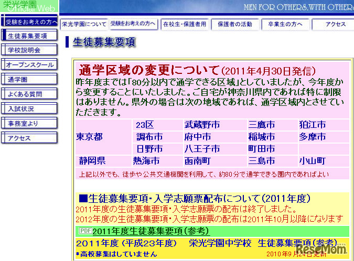
Task: Open 学校説明会 in the sidebar
Action: [x=29, y=50]
